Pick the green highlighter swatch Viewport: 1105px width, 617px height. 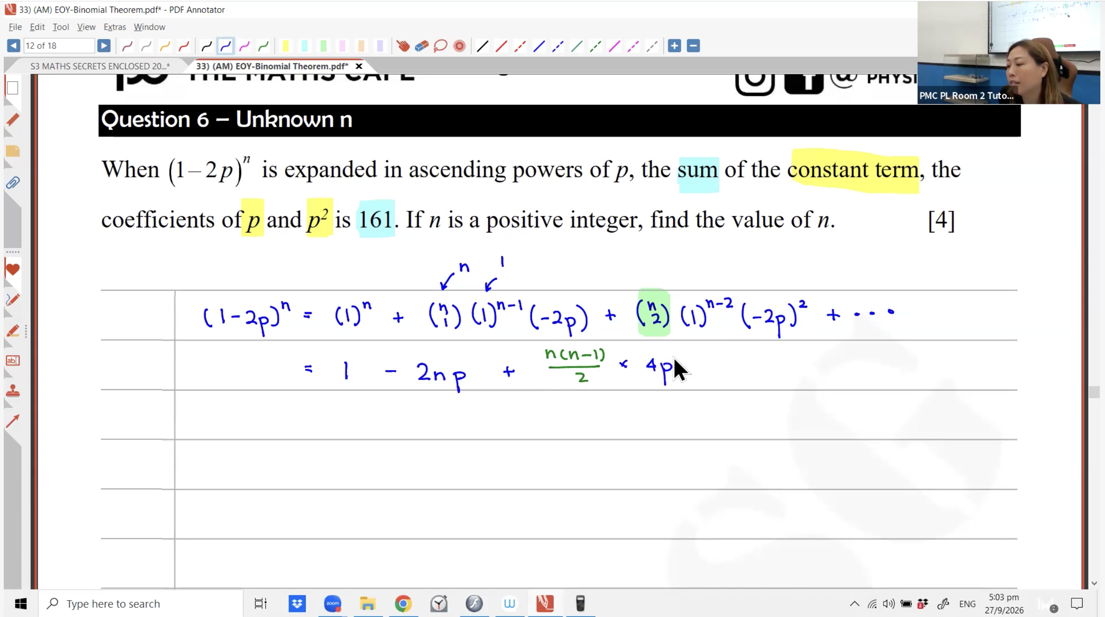coord(323,46)
